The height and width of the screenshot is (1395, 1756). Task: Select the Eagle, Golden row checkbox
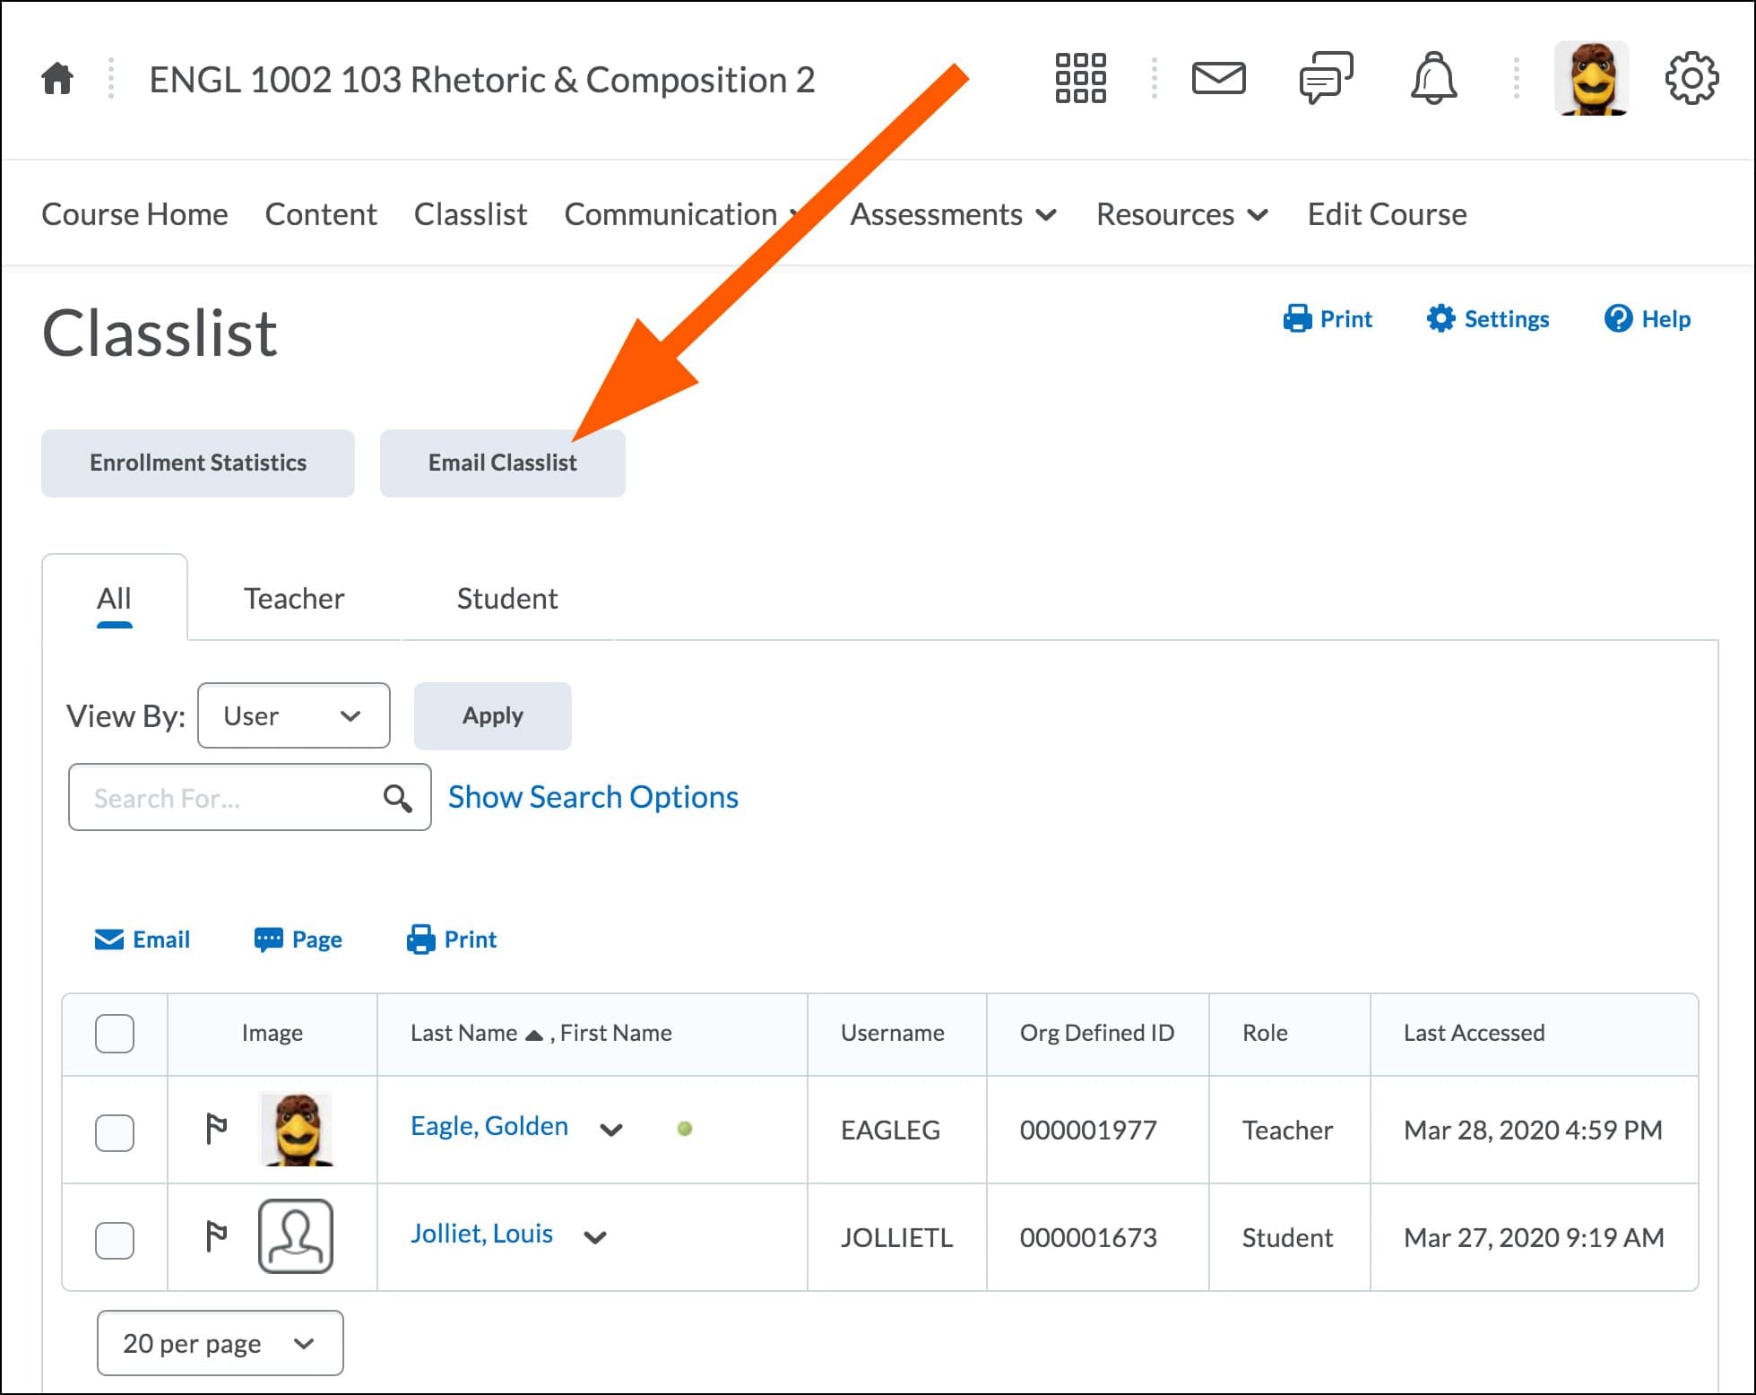pos(115,1132)
